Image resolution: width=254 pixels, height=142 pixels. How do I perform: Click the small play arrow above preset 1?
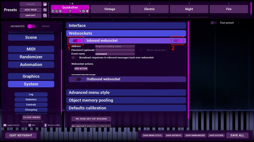tap(73, 3)
